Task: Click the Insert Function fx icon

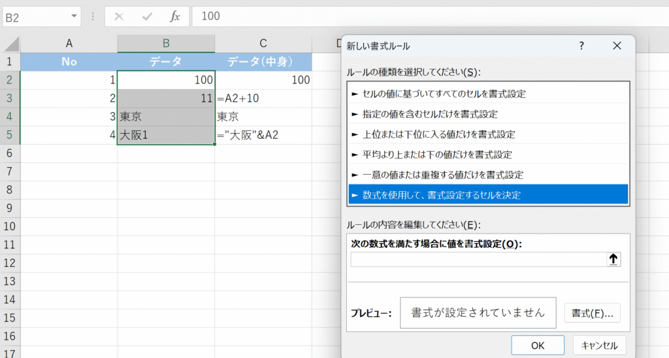Action: [x=174, y=16]
